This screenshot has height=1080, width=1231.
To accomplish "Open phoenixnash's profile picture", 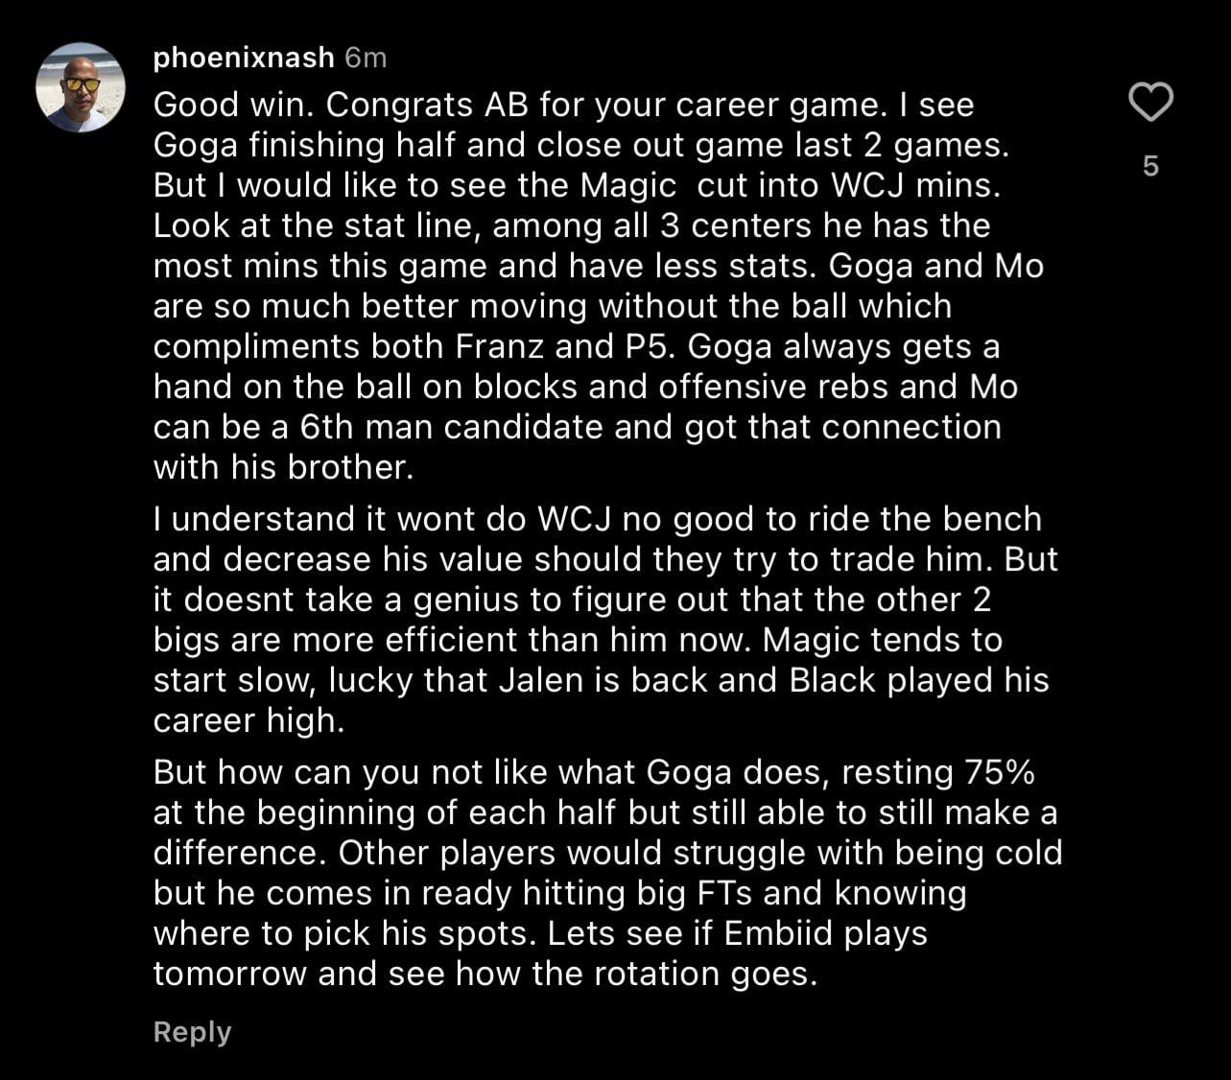I will (x=81, y=87).
